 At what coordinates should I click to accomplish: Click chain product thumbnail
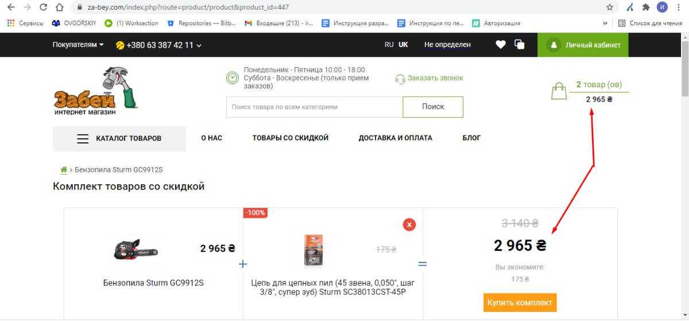click(x=315, y=250)
